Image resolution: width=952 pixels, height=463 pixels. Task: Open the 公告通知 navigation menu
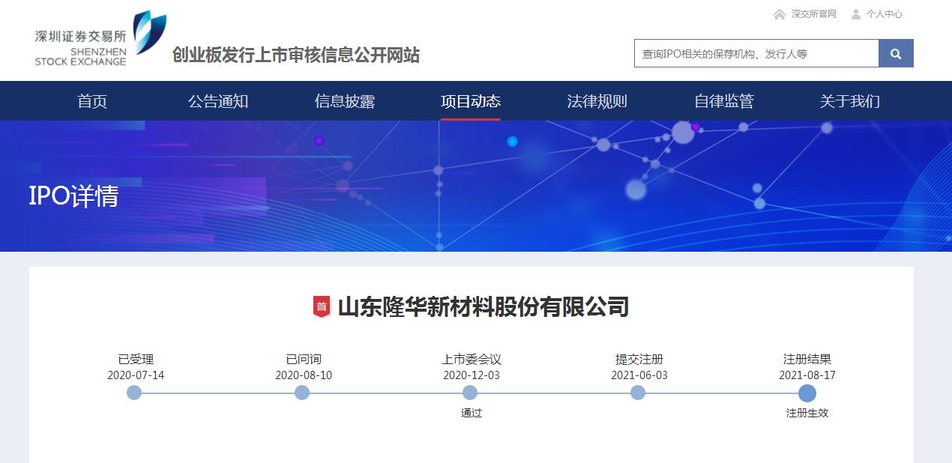tap(218, 101)
